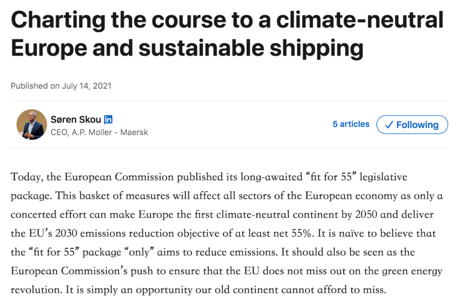This screenshot has height=306, width=457.
Task: Open Søren Skou's profile photo
Action: 32,125
